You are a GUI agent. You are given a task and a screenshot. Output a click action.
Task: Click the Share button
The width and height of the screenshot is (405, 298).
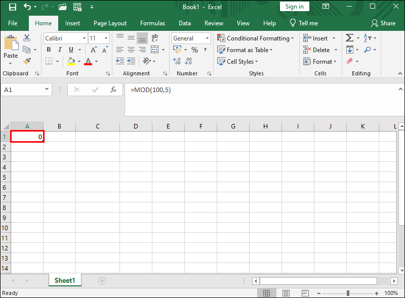click(x=383, y=23)
